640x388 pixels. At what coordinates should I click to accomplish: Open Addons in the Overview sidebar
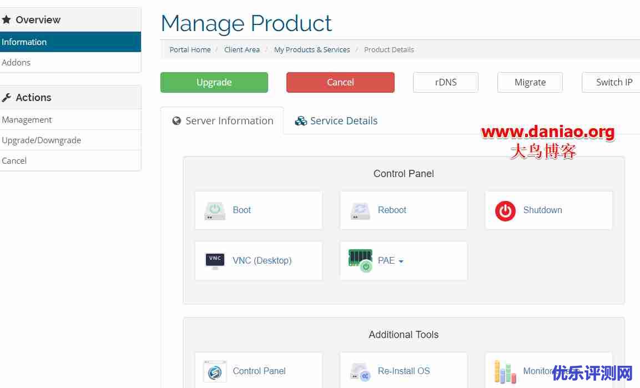point(17,62)
